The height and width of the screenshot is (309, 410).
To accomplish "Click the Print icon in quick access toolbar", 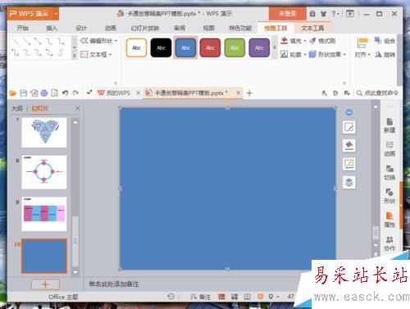I will (44, 93).
